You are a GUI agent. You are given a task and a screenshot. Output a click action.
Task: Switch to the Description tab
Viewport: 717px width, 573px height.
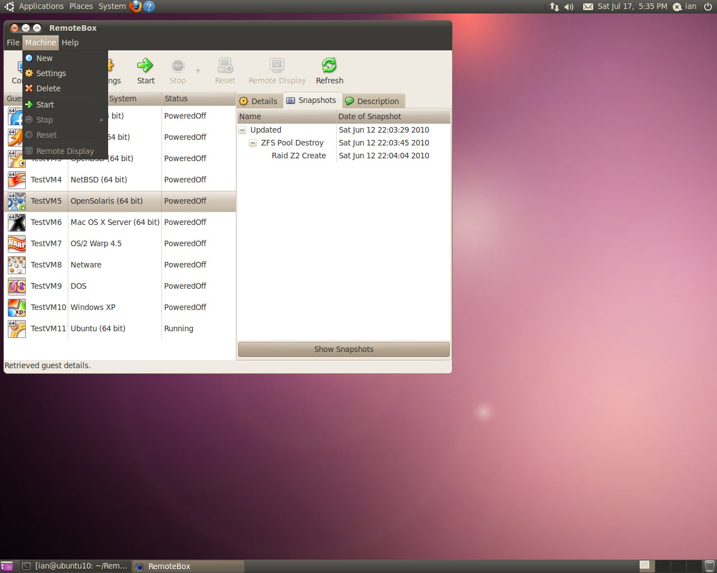pyautogui.click(x=373, y=101)
